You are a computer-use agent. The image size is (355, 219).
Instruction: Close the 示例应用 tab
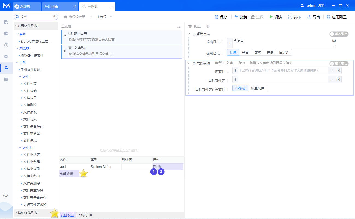click(x=112, y=6)
